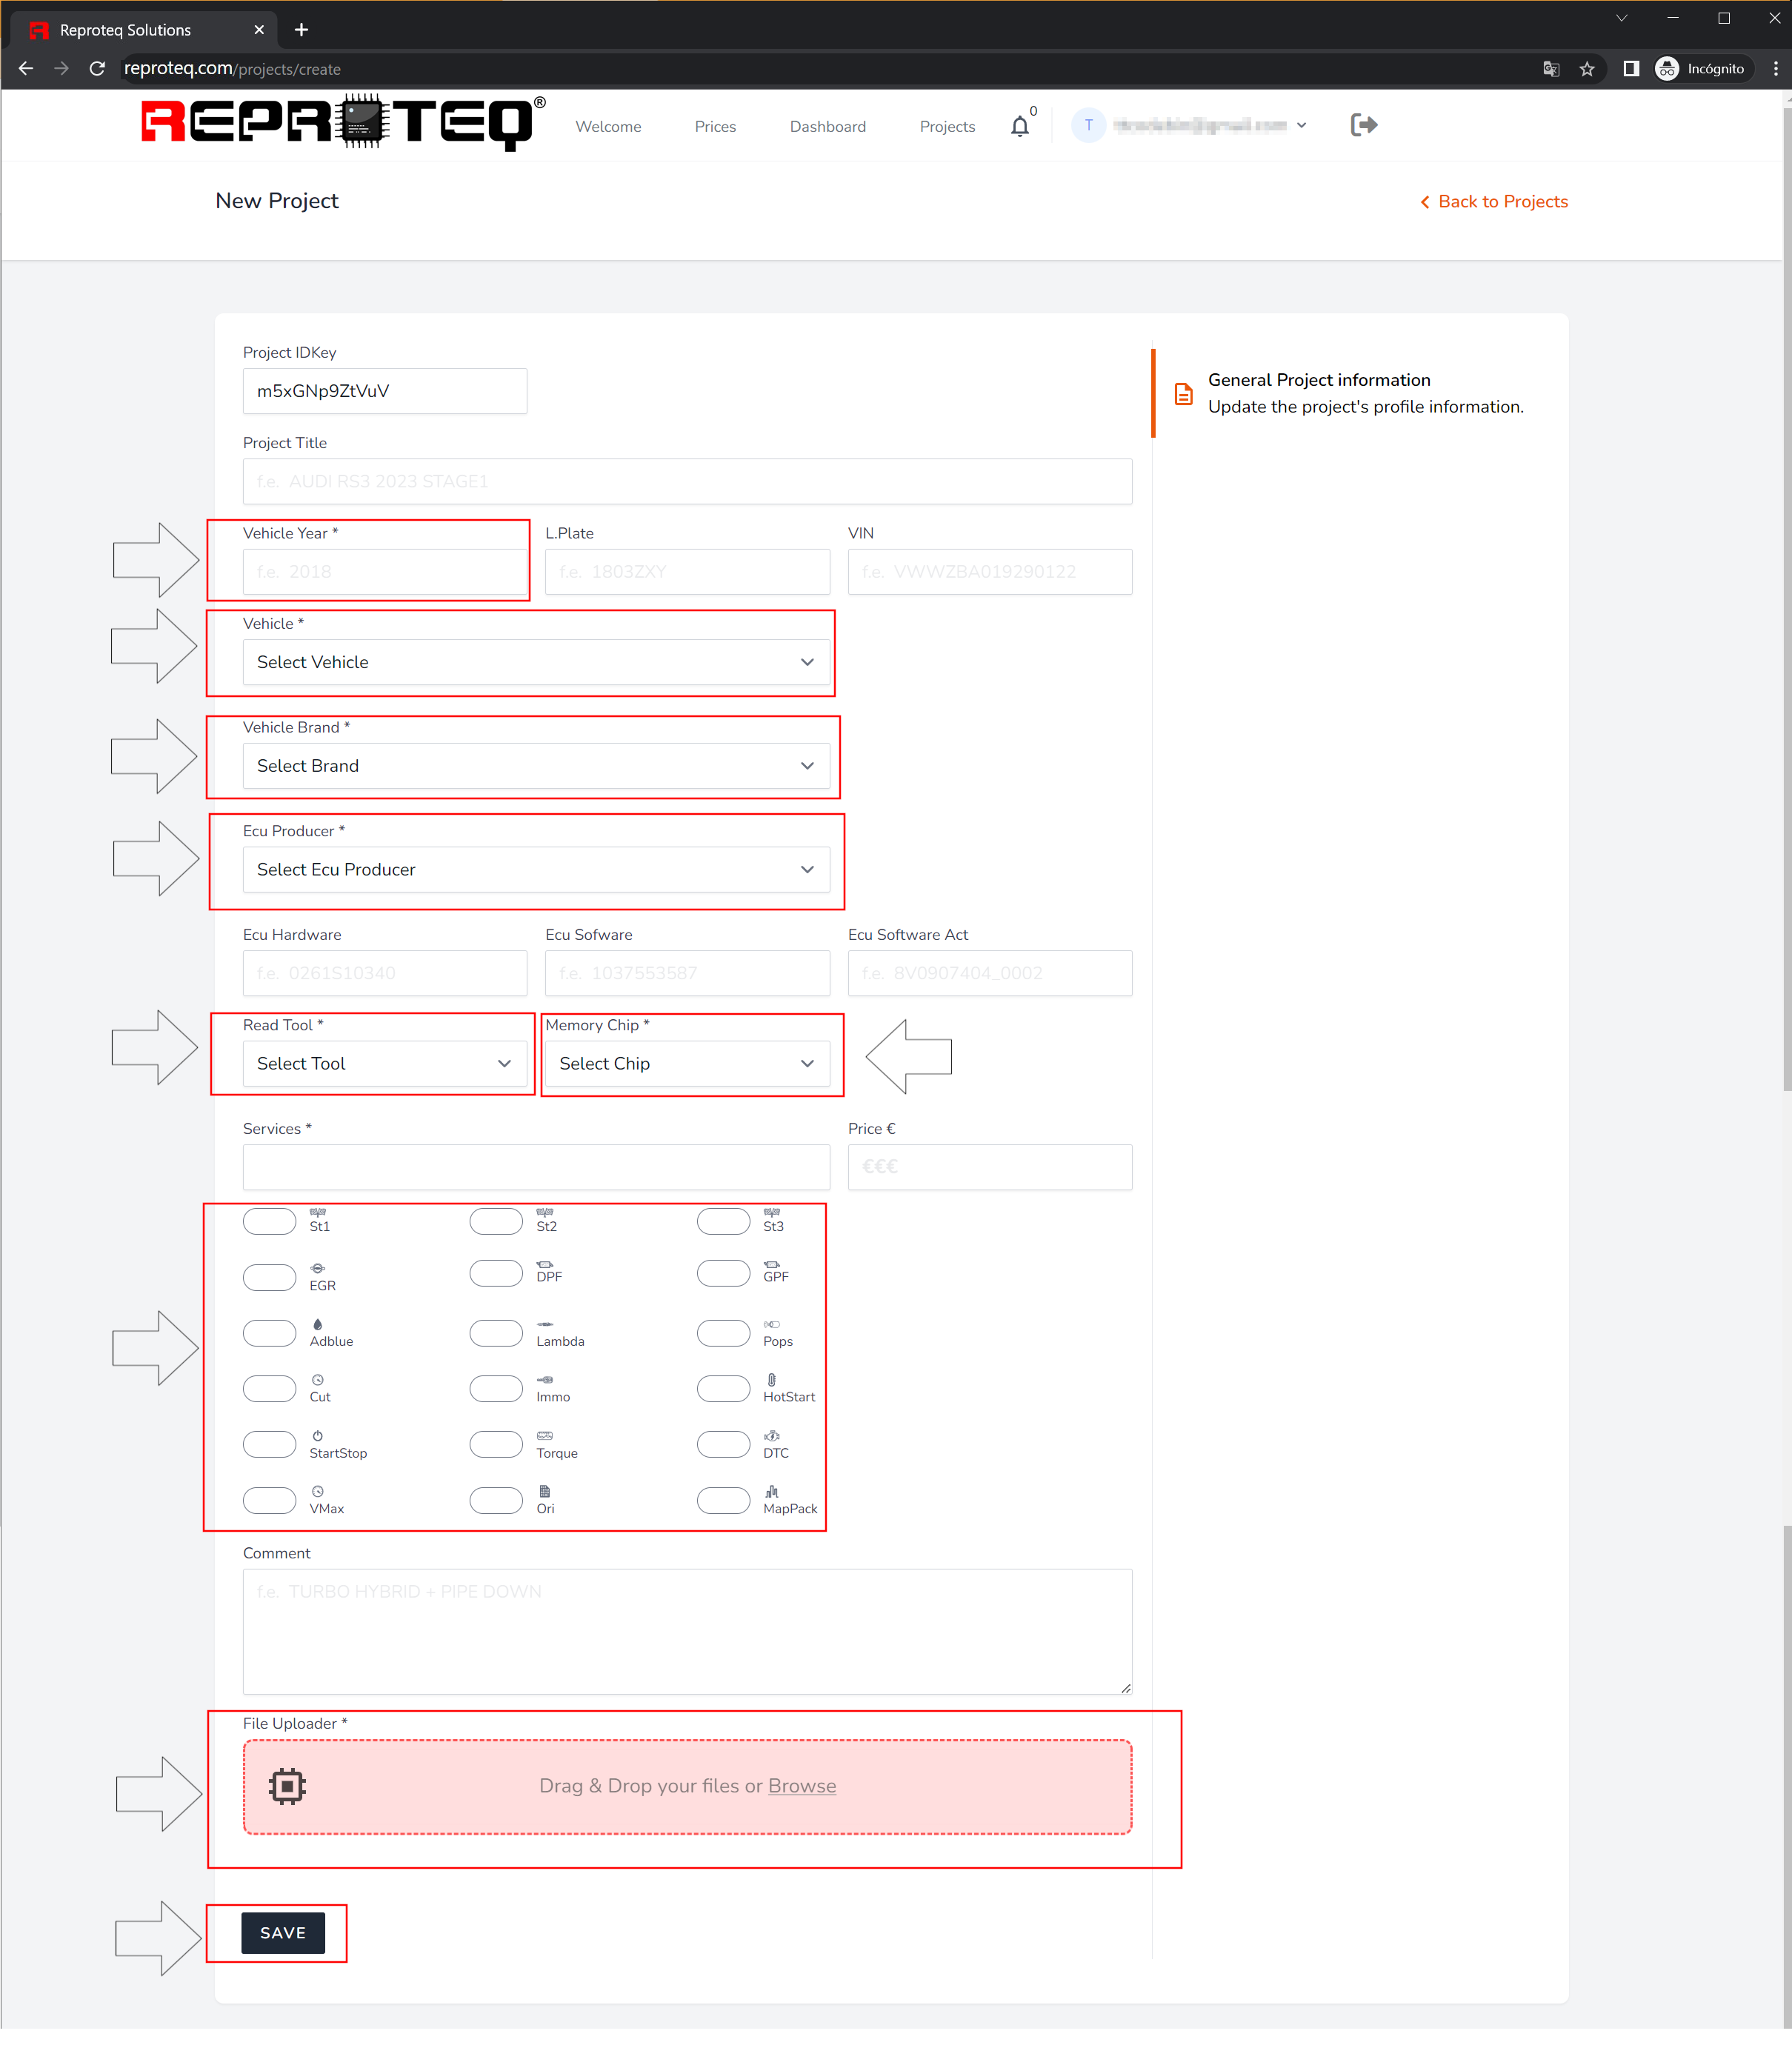1792x2045 pixels.
Task: Enable the DPF service switch
Action: click(x=496, y=1273)
